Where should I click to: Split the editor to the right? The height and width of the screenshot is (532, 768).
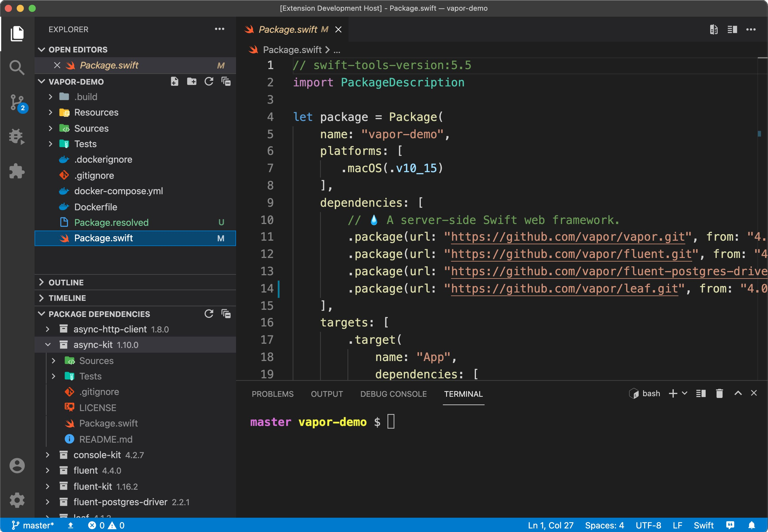point(732,29)
